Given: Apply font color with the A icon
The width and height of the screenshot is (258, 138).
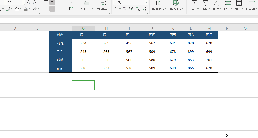Looking at the screenshot, I should pyautogui.click(x=26, y=9).
